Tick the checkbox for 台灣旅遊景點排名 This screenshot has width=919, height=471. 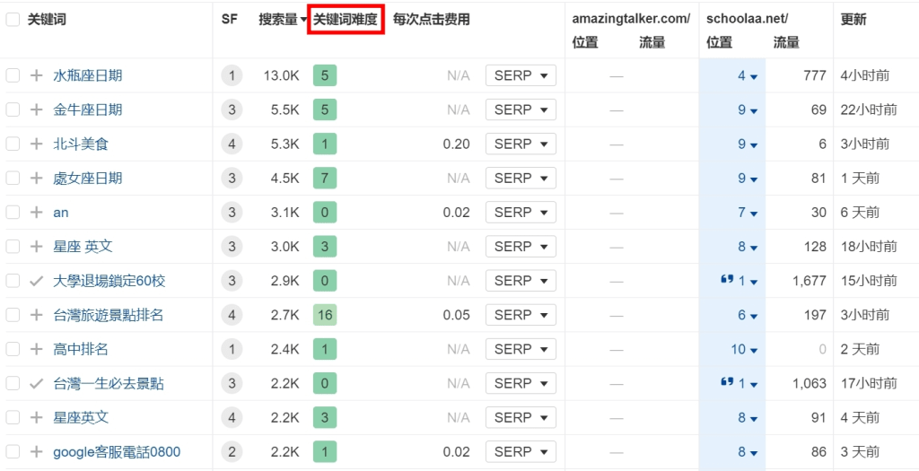(13, 315)
